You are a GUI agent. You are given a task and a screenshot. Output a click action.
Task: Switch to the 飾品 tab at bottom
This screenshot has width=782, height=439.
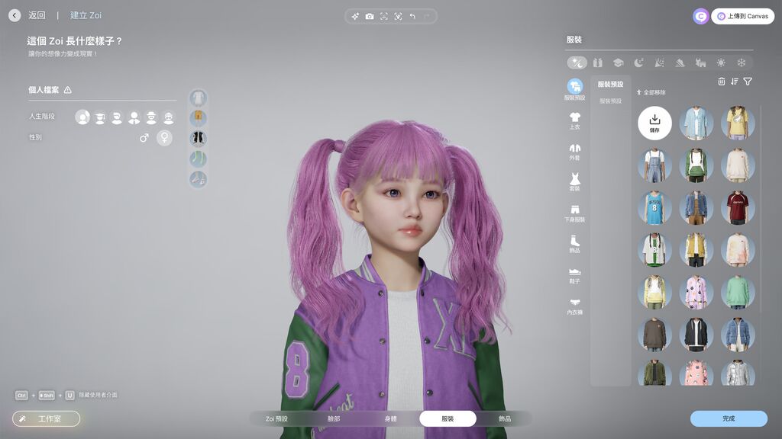coord(505,418)
